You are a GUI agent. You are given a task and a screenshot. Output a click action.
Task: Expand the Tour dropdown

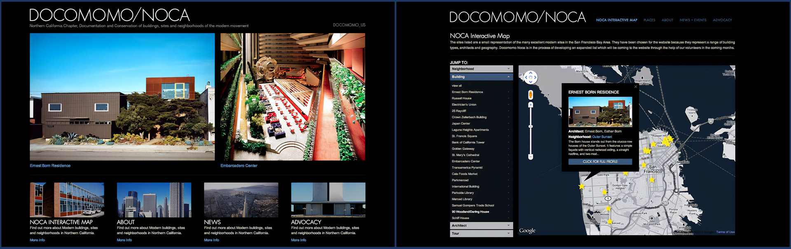pyautogui.click(x=481, y=233)
